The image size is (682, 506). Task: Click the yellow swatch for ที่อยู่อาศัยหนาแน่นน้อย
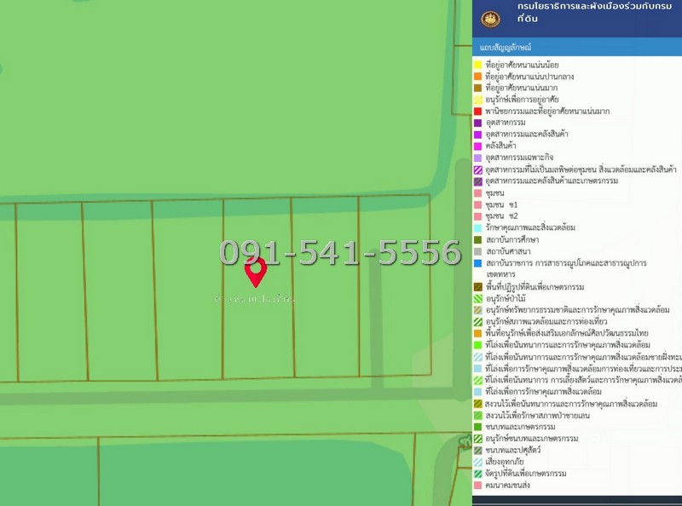pyautogui.click(x=478, y=65)
